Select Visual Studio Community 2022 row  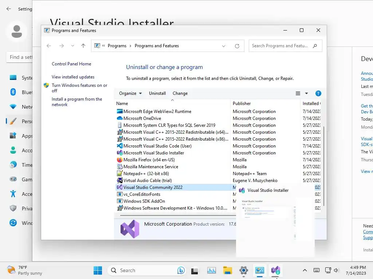176,187
